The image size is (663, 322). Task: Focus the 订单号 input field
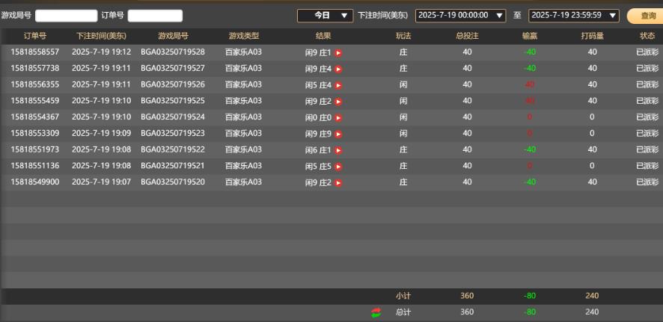(x=155, y=16)
